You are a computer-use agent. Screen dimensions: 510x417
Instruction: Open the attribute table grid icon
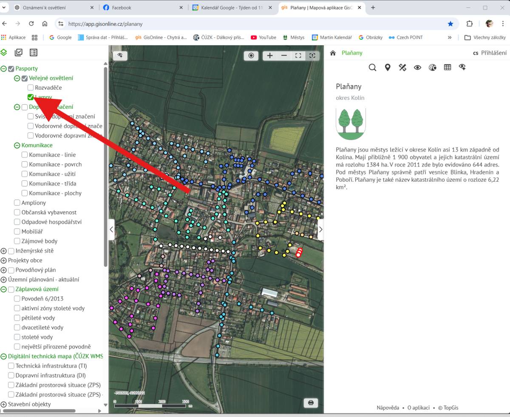[447, 67]
